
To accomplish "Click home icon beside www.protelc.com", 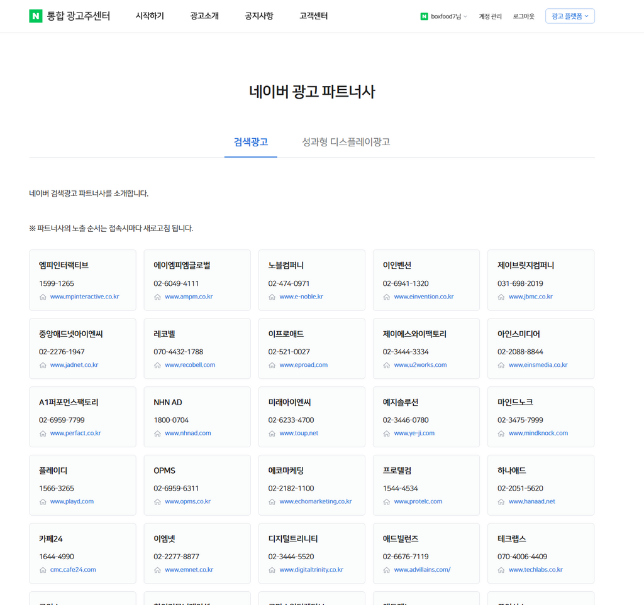I will point(387,501).
